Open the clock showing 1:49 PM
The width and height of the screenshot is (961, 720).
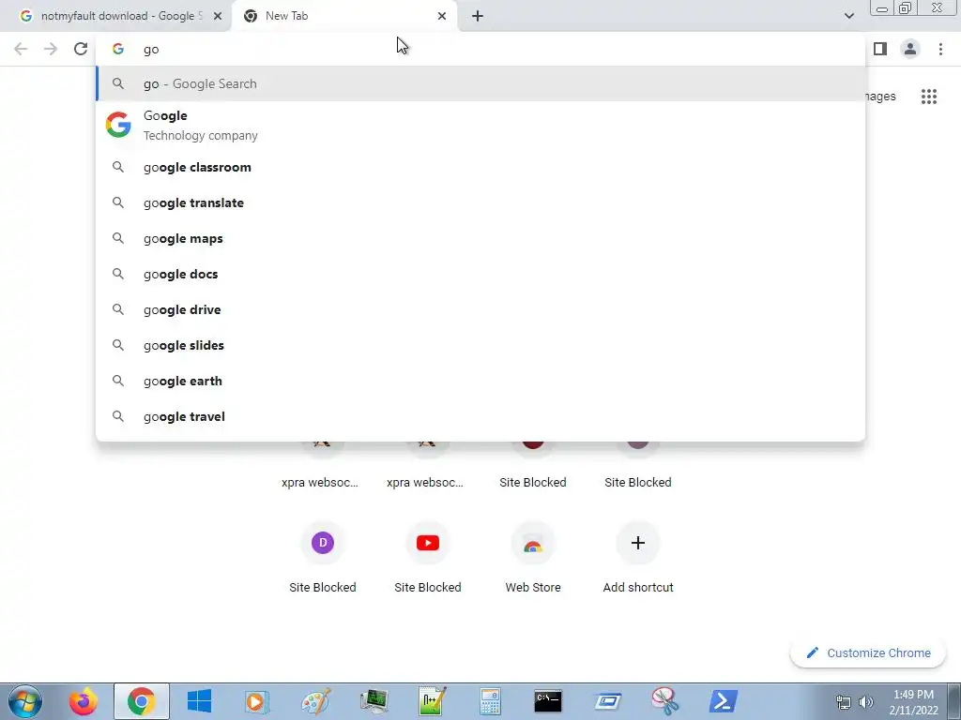[913, 702]
